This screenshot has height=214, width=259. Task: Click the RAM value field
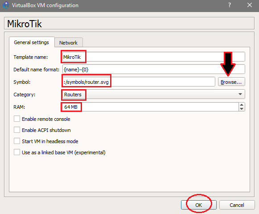150,107
